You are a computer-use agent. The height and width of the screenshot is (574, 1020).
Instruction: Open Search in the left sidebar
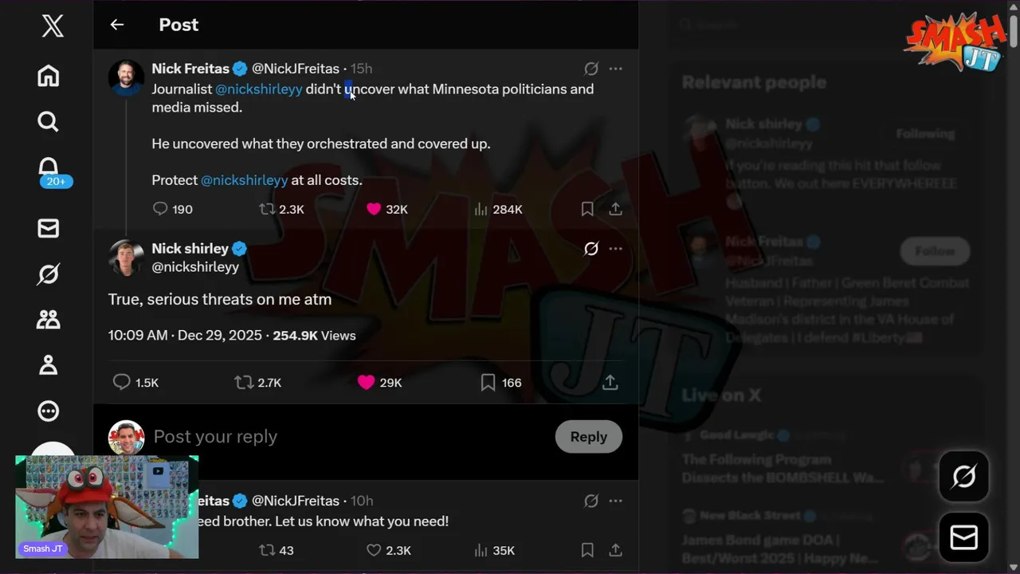(49, 121)
